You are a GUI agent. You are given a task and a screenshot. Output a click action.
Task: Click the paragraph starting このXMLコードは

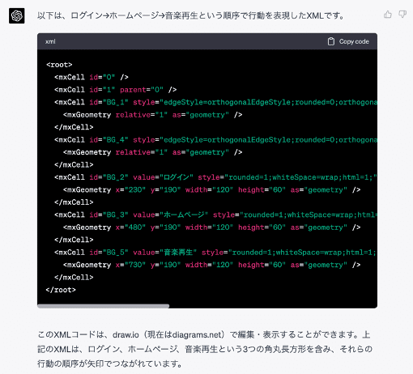205,349
